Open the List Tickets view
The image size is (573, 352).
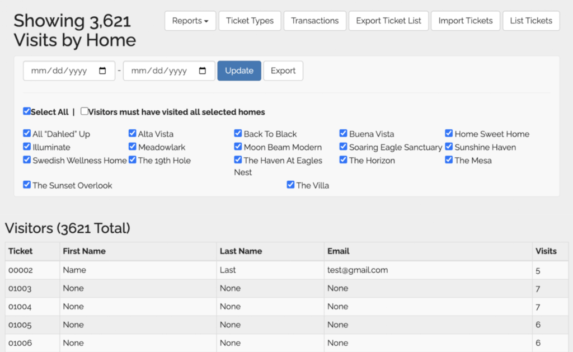click(530, 21)
